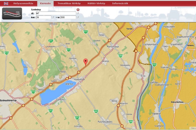Expand the út road name dropdown arrow

coord(78,13)
